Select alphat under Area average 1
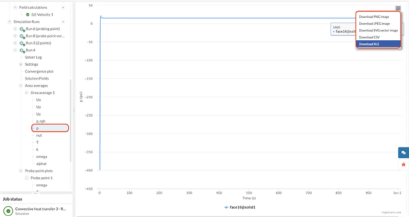Image resolution: width=409 pixels, height=217 pixels. (41, 164)
